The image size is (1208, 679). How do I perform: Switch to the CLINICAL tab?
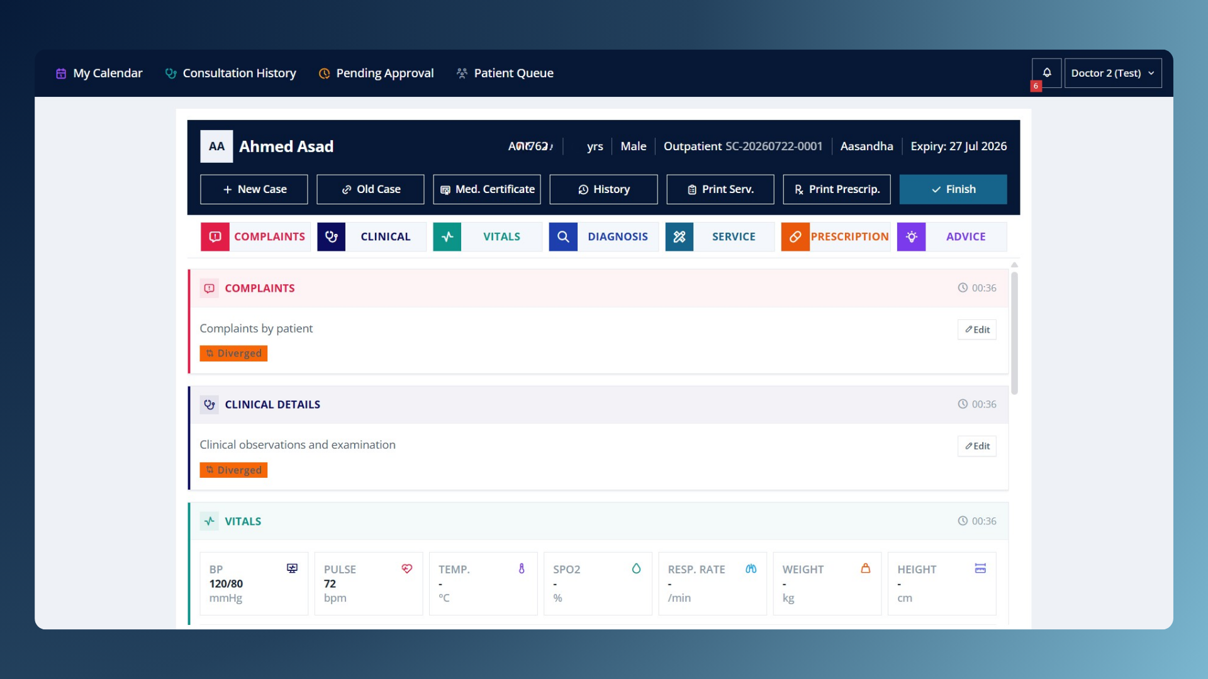tap(372, 236)
